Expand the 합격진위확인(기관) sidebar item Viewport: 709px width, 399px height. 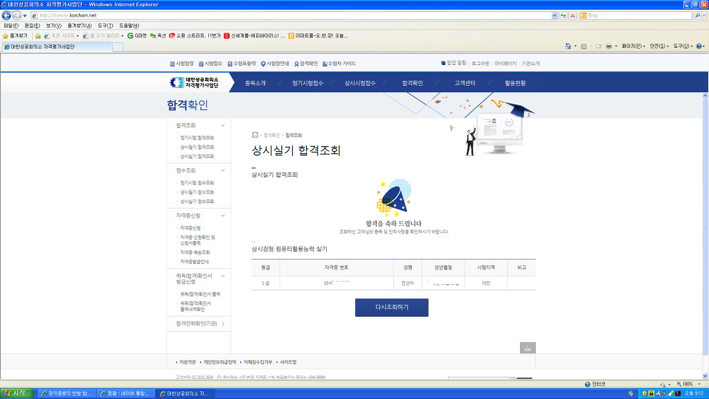click(x=223, y=323)
